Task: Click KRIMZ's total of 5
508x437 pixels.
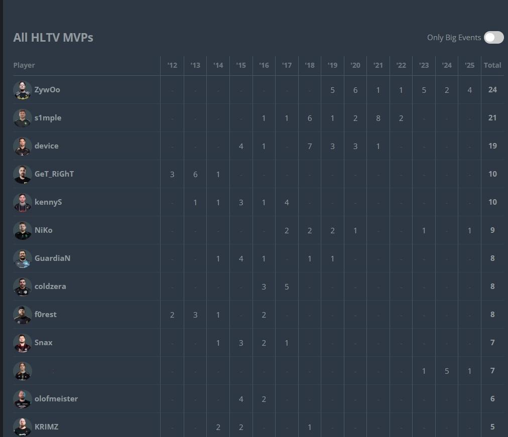Action: pyautogui.click(x=492, y=427)
